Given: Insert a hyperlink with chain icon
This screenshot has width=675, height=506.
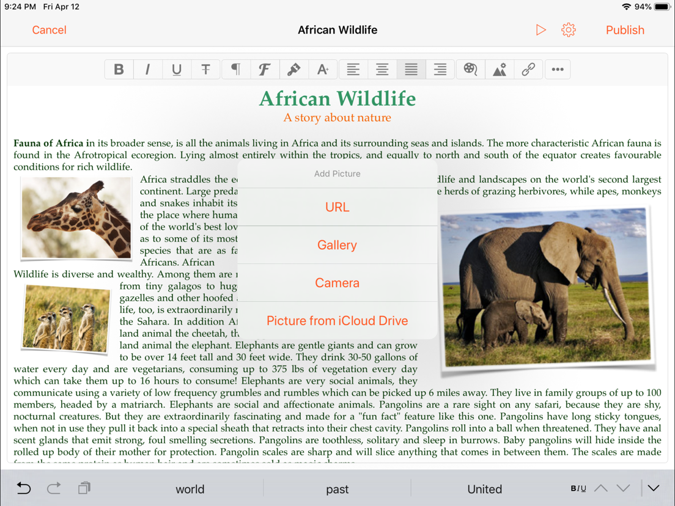Looking at the screenshot, I should (528, 69).
